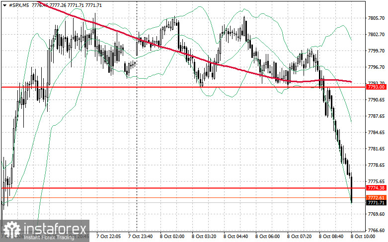Select the 7793.00 red price level label

[x=376, y=87]
